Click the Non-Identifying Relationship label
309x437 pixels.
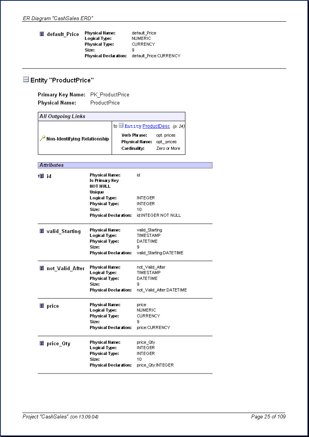(78, 139)
